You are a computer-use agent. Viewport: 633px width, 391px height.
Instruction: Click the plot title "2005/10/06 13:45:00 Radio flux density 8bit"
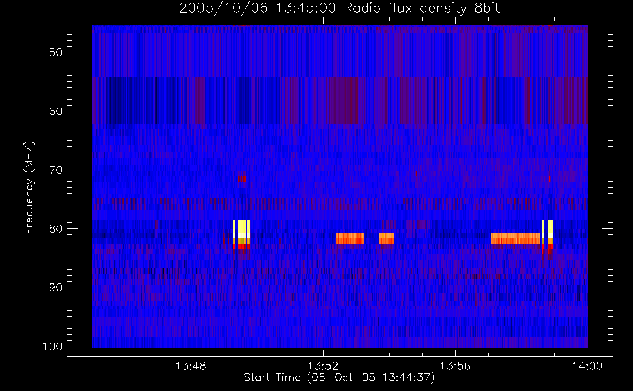point(339,8)
